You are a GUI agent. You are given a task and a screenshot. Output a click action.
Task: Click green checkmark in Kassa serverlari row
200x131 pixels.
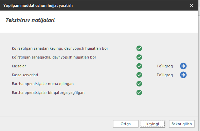click(x=139, y=75)
